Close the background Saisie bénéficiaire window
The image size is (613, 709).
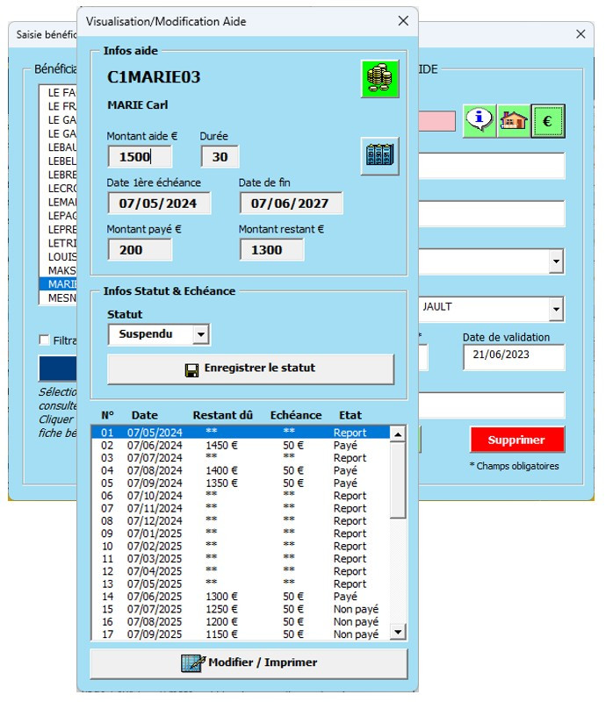click(x=580, y=34)
